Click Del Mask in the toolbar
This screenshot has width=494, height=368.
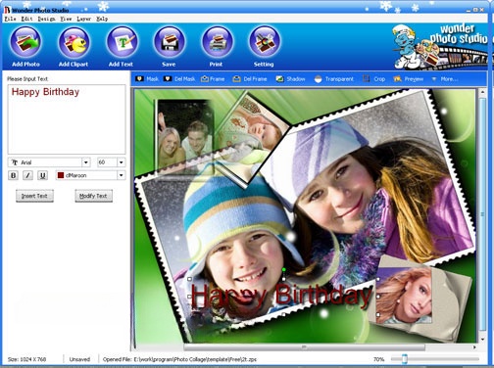(x=179, y=79)
